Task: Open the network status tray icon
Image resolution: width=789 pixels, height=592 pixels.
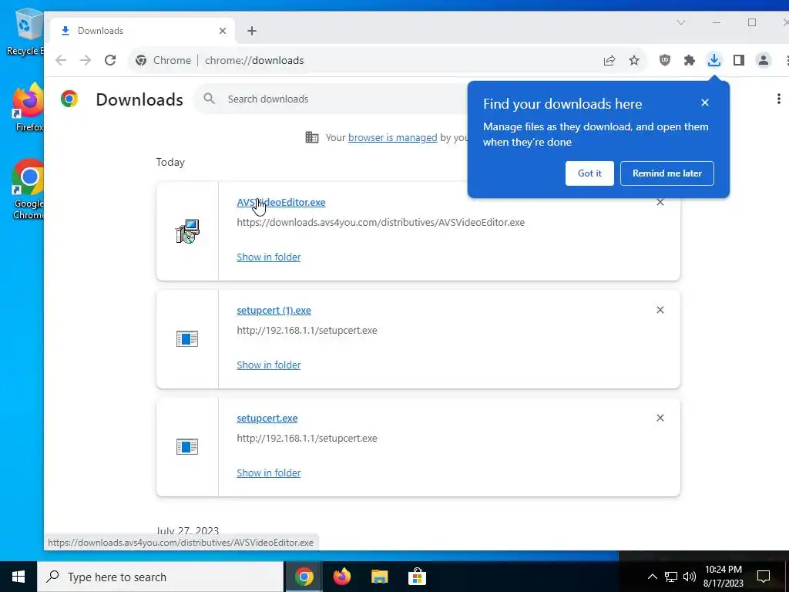Action: (671, 577)
